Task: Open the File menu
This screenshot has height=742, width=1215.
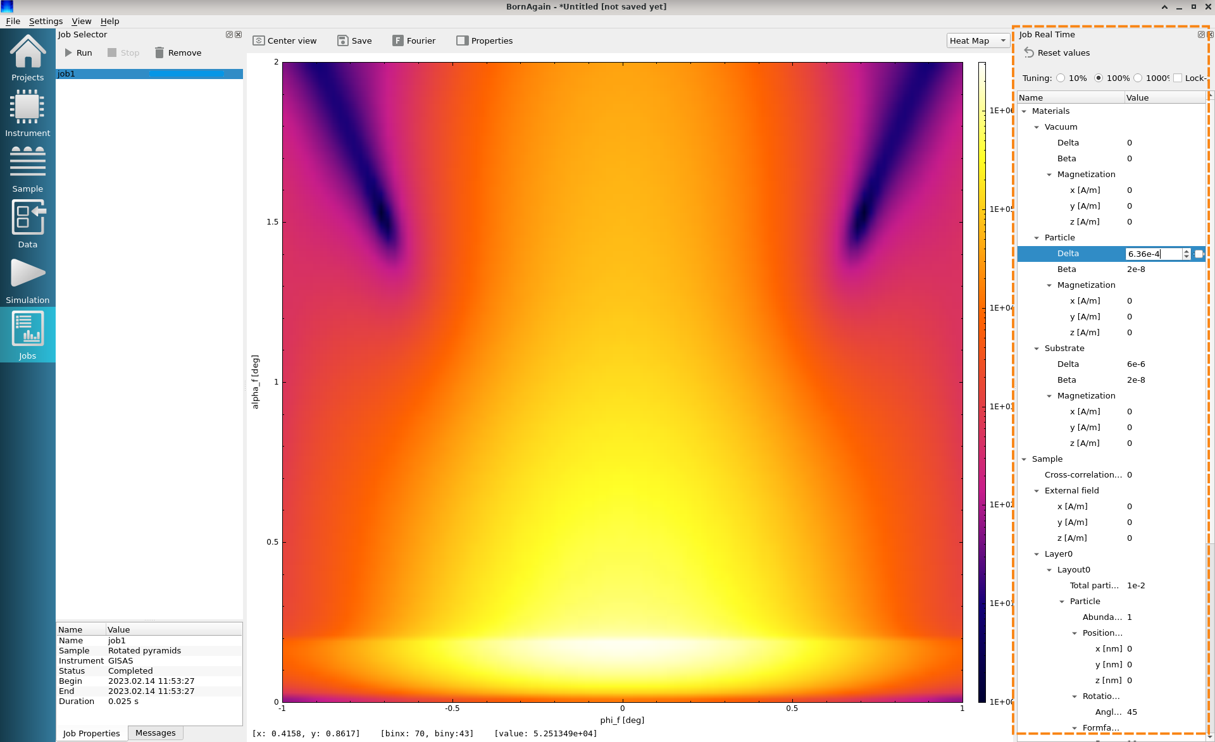Action: click(x=13, y=21)
